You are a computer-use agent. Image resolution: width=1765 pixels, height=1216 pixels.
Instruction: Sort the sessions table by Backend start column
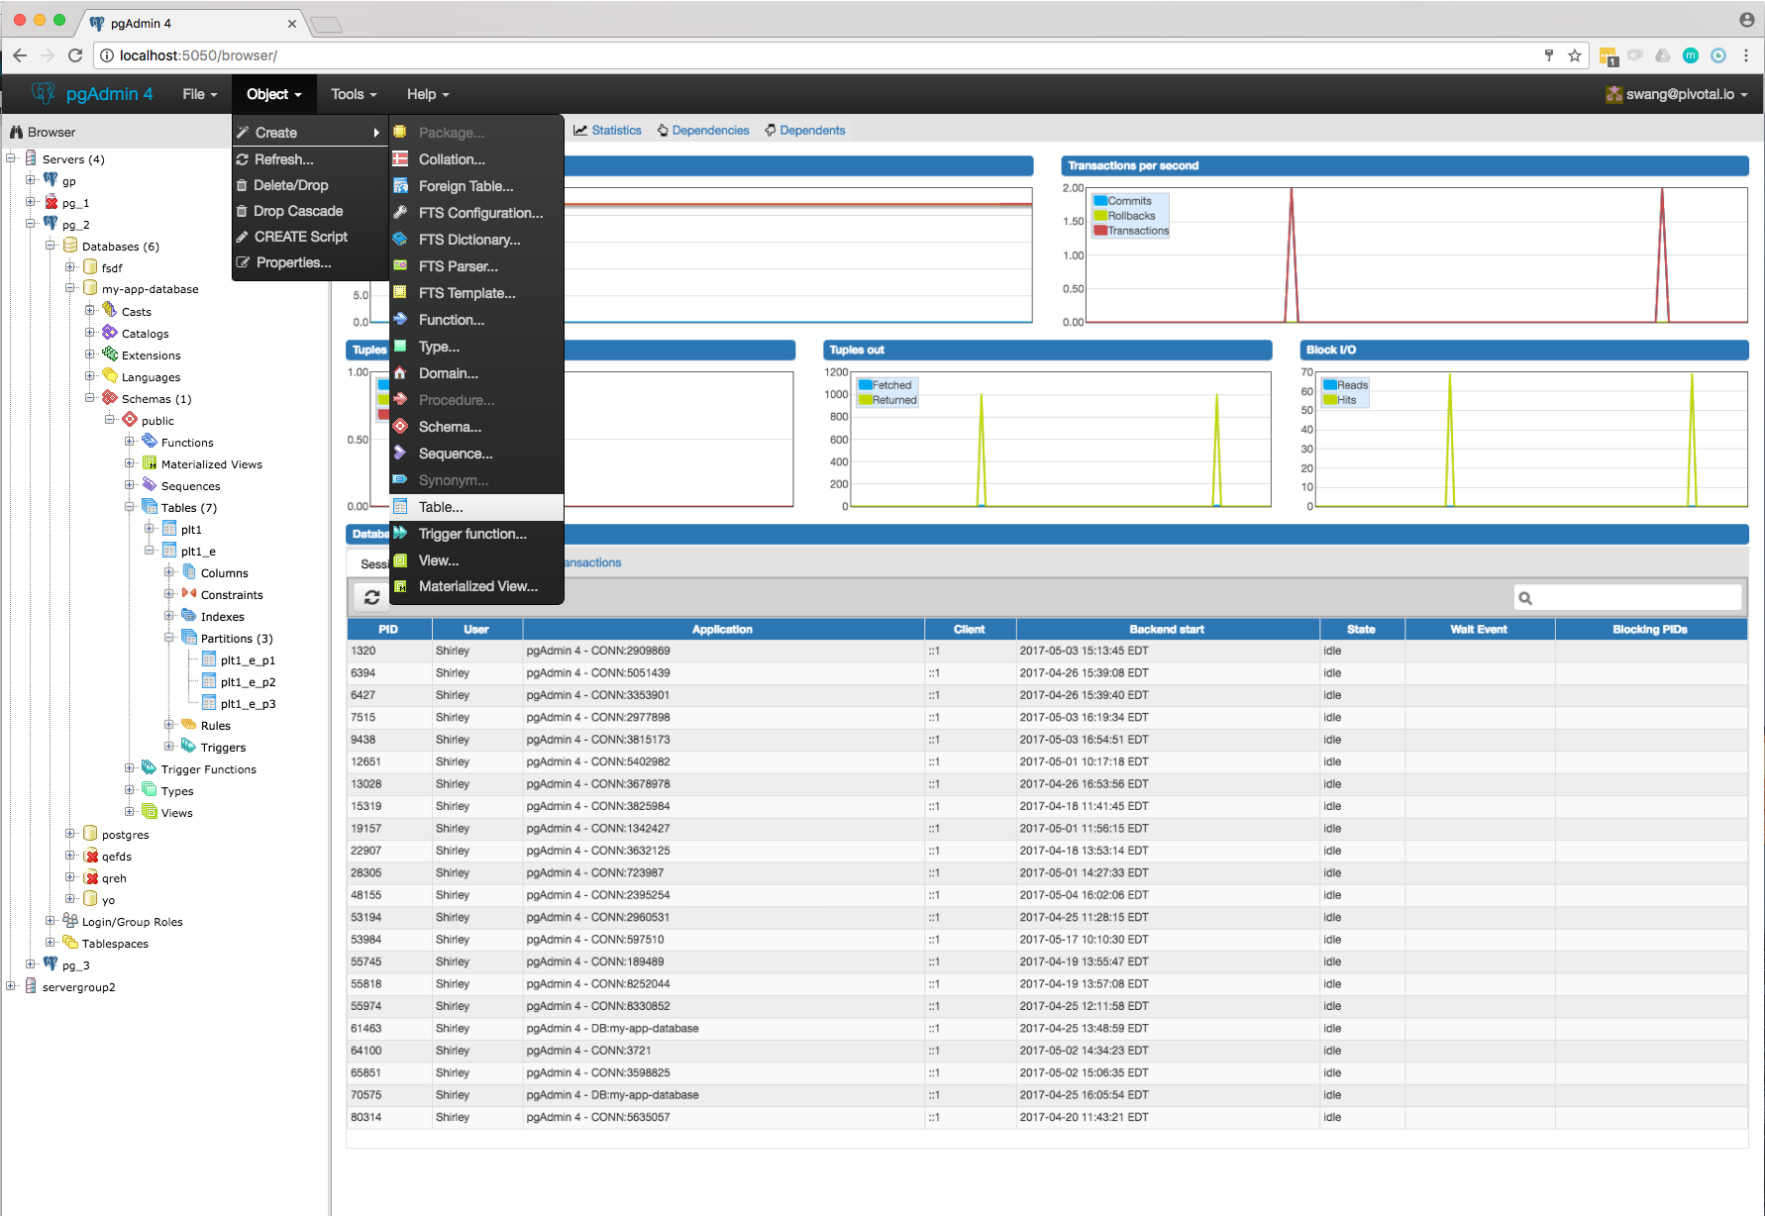[1166, 629]
